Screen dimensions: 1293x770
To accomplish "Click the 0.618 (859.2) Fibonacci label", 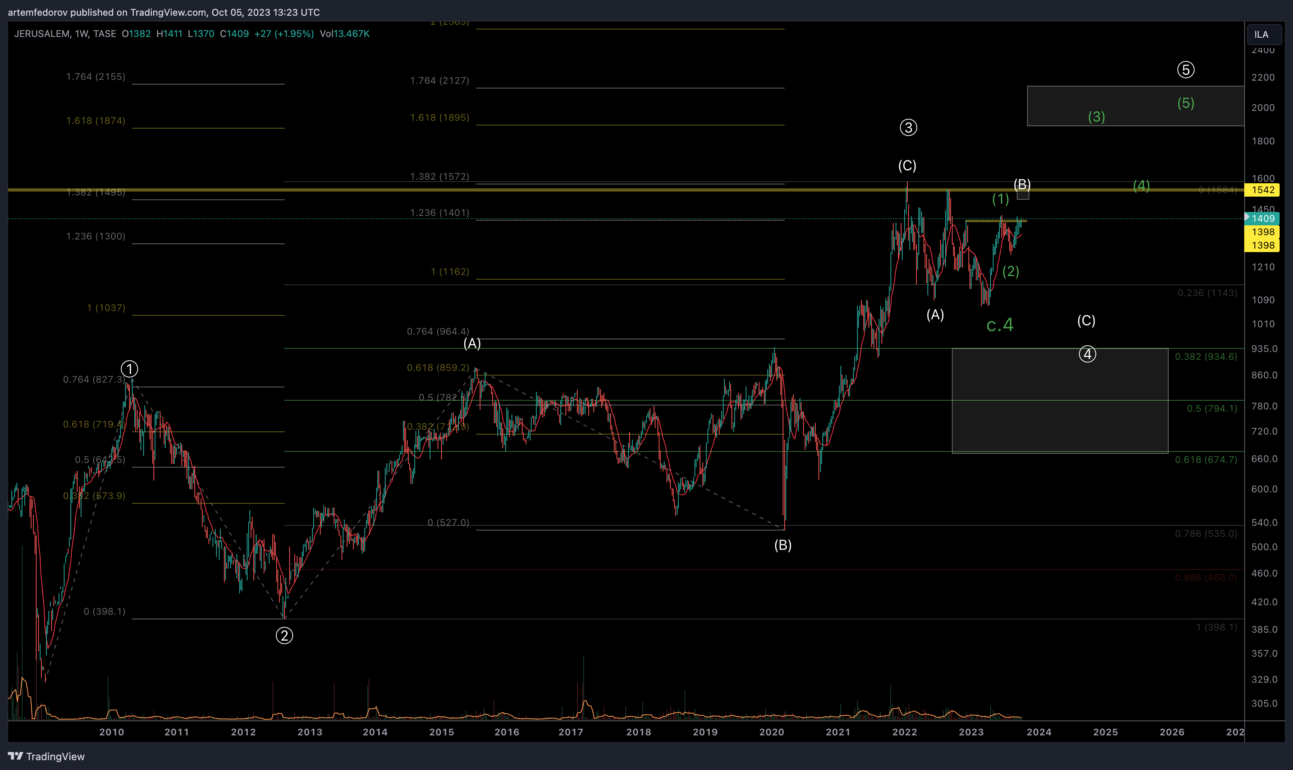I will pos(438,367).
